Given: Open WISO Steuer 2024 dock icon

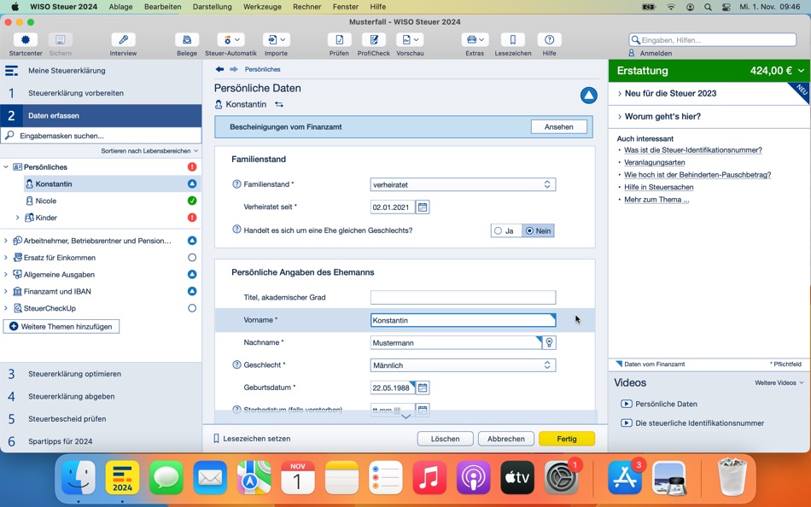Looking at the screenshot, I should click(123, 477).
